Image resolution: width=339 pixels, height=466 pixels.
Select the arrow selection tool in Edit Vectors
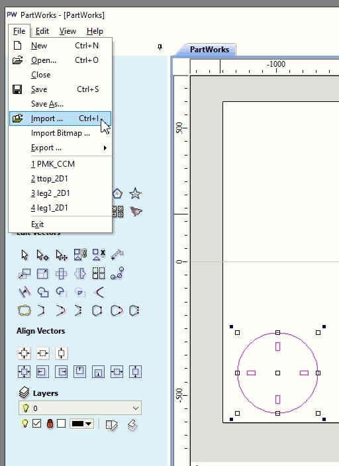pyautogui.click(x=24, y=255)
